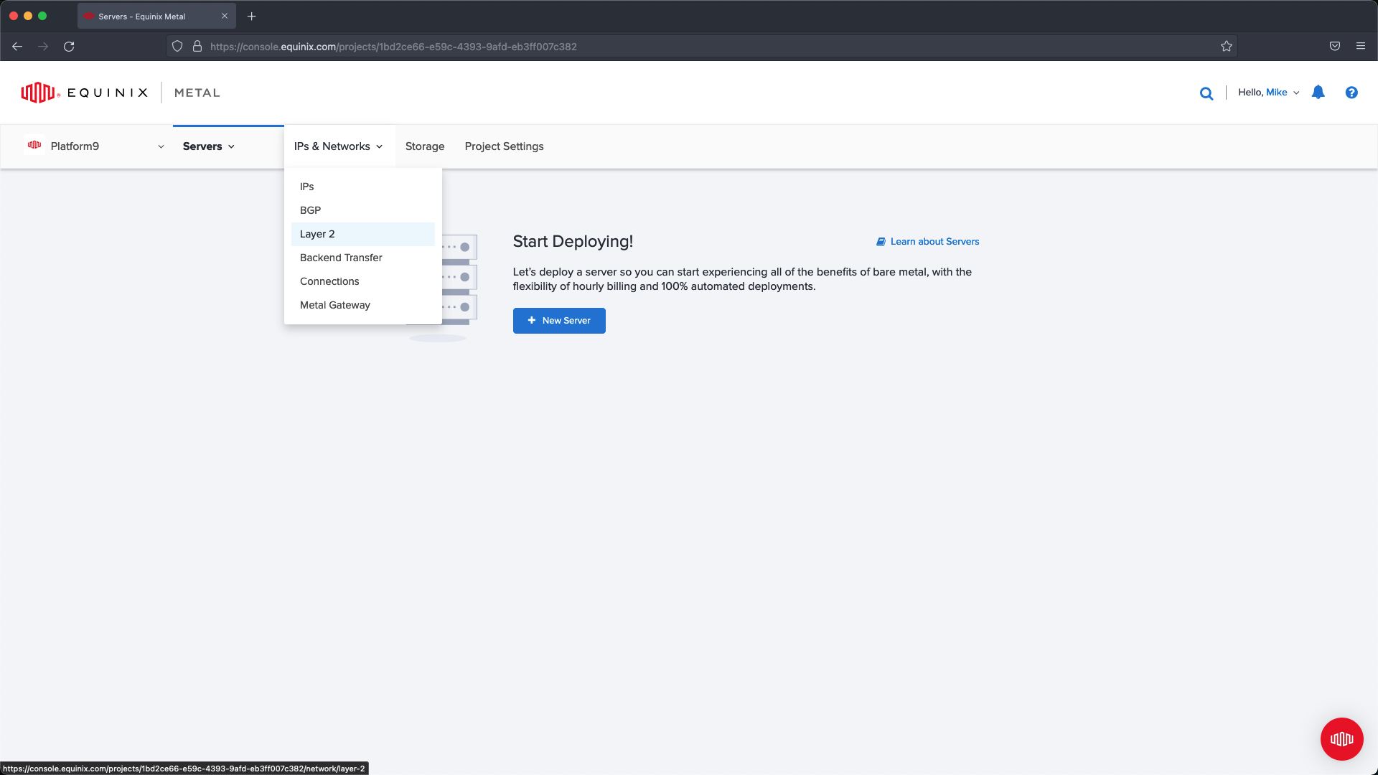
Task: Open the browser hamburger menu
Action: click(1361, 47)
